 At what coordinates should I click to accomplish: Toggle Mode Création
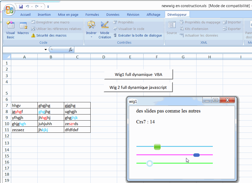(105, 30)
